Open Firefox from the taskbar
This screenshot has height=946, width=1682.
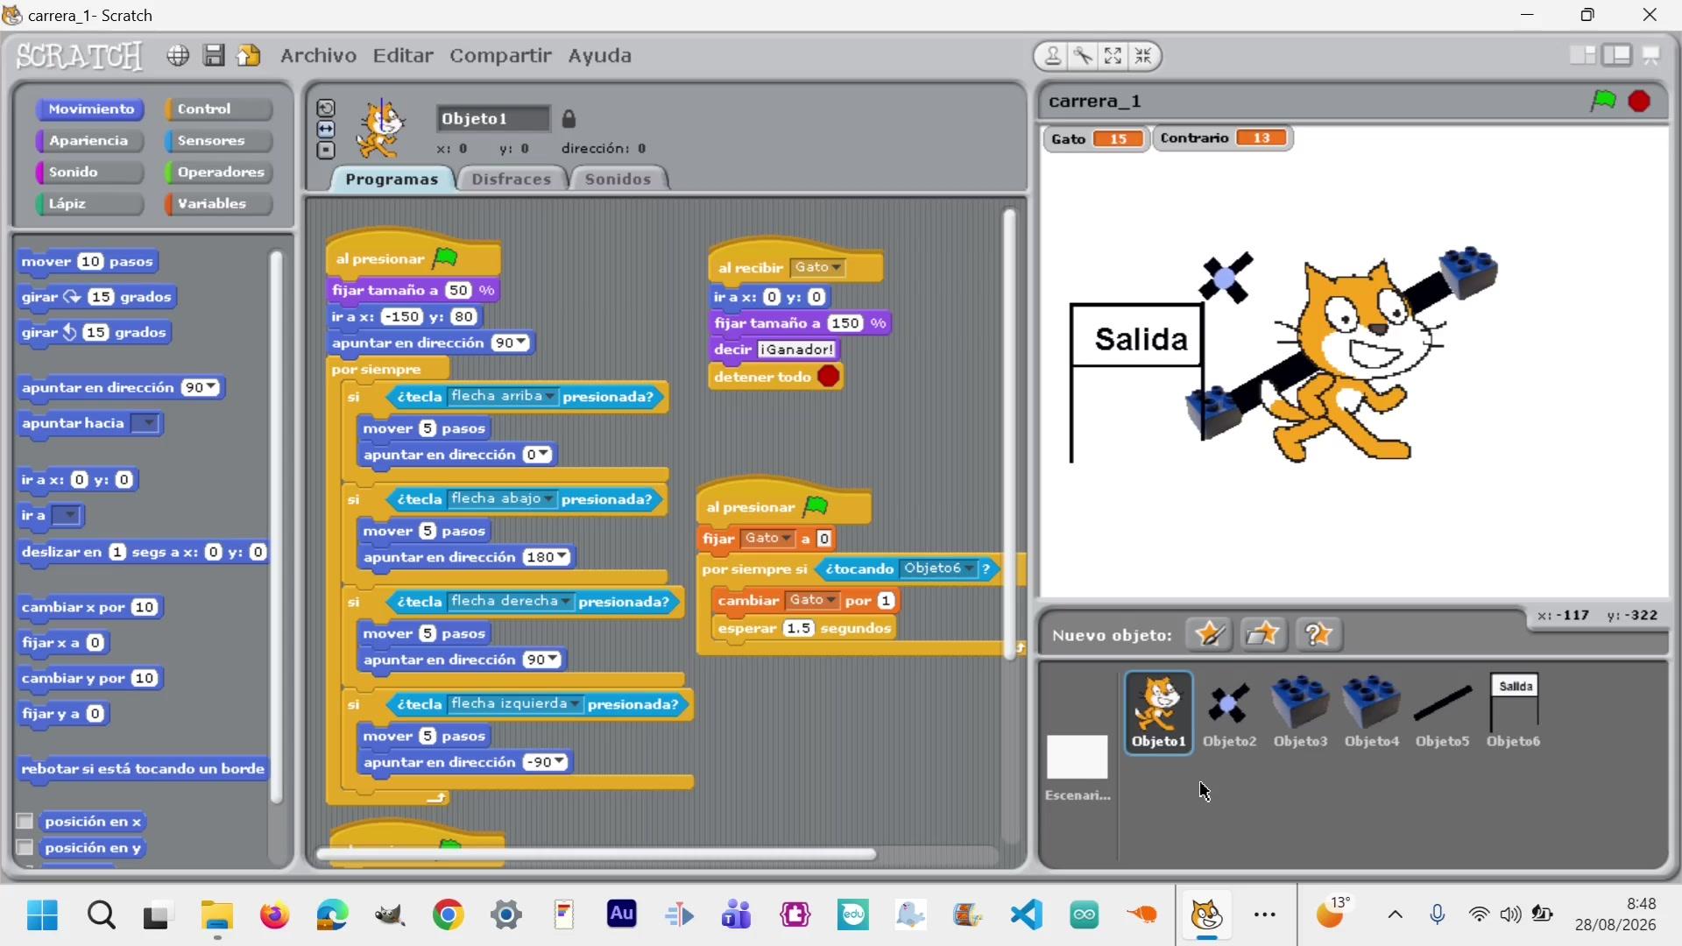[274, 915]
